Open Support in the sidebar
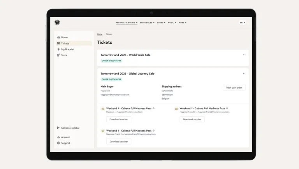The height and width of the screenshot is (169, 299). click(74, 143)
